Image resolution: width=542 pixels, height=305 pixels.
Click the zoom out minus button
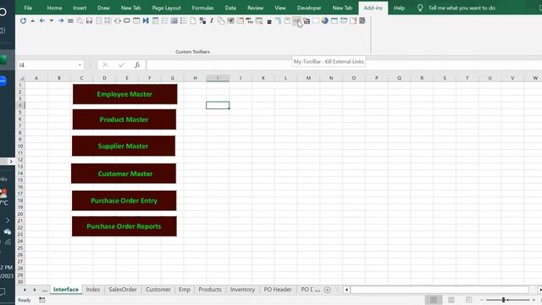(482, 300)
